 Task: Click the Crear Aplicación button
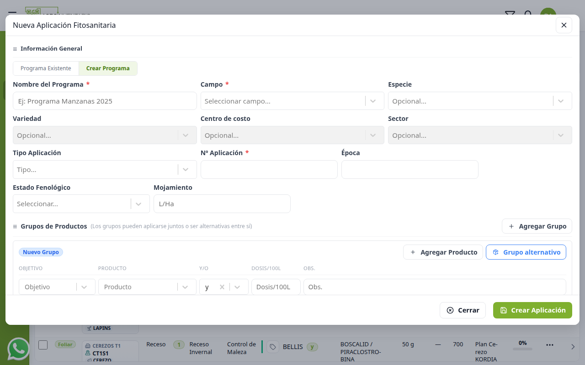pos(532,310)
